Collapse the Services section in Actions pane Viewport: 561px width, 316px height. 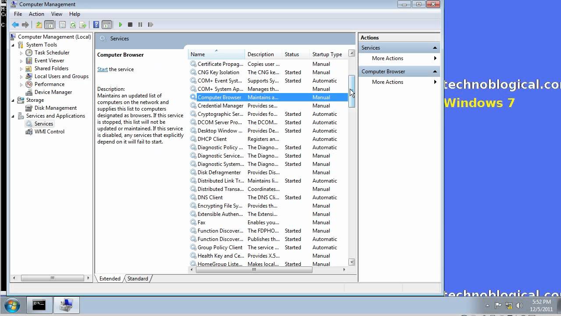[x=435, y=48]
